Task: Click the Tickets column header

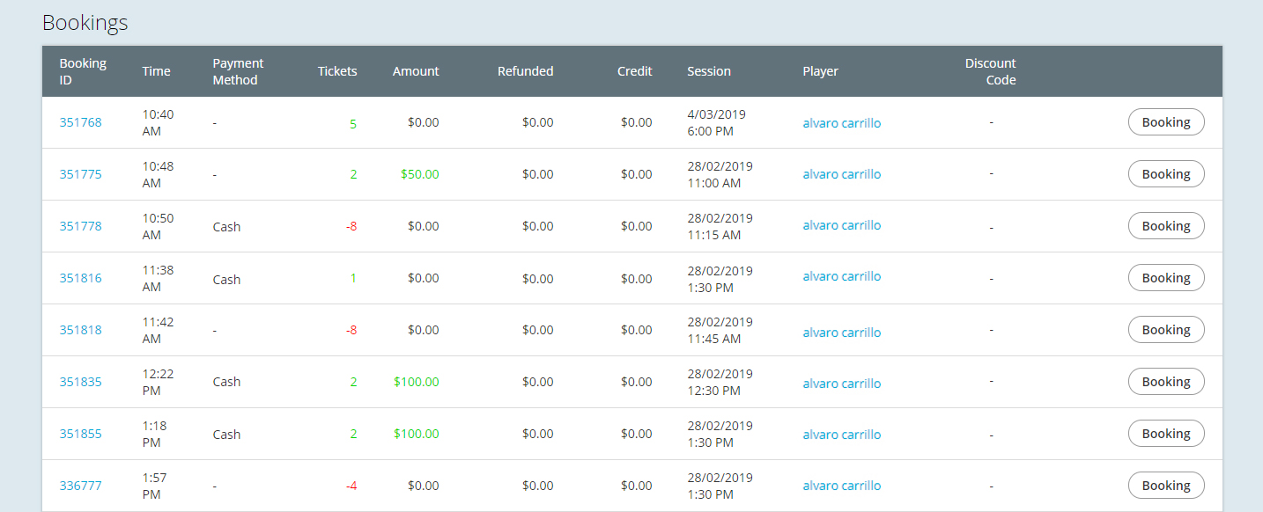Action: 337,71
